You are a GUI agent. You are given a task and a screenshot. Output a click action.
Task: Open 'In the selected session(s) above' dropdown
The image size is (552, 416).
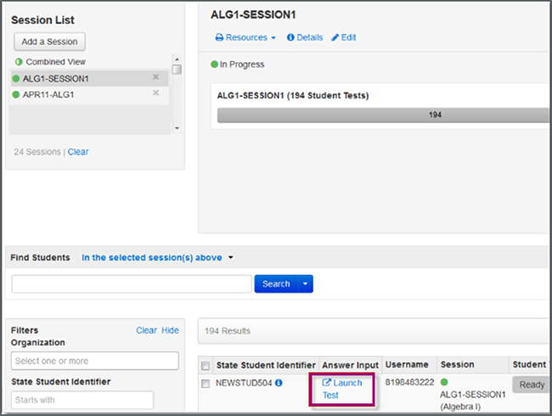(x=157, y=257)
